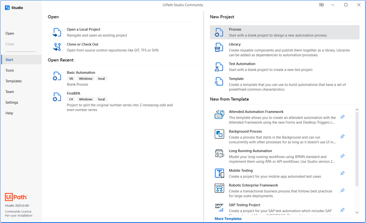Click the Clone or Check Out title
Viewport: 366px width, 223px height.
pyautogui.click(x=83, y=44)
